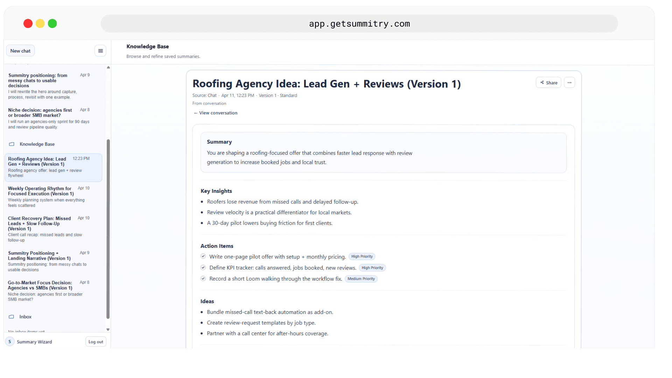Open 'View conversation' link
The image size is (672, 378).
point(215,113)
